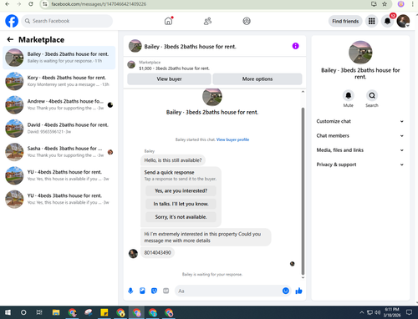Viewport: 418px width, 319px height.
Task: Open File Explorer from taskbar
Action: 56,312
